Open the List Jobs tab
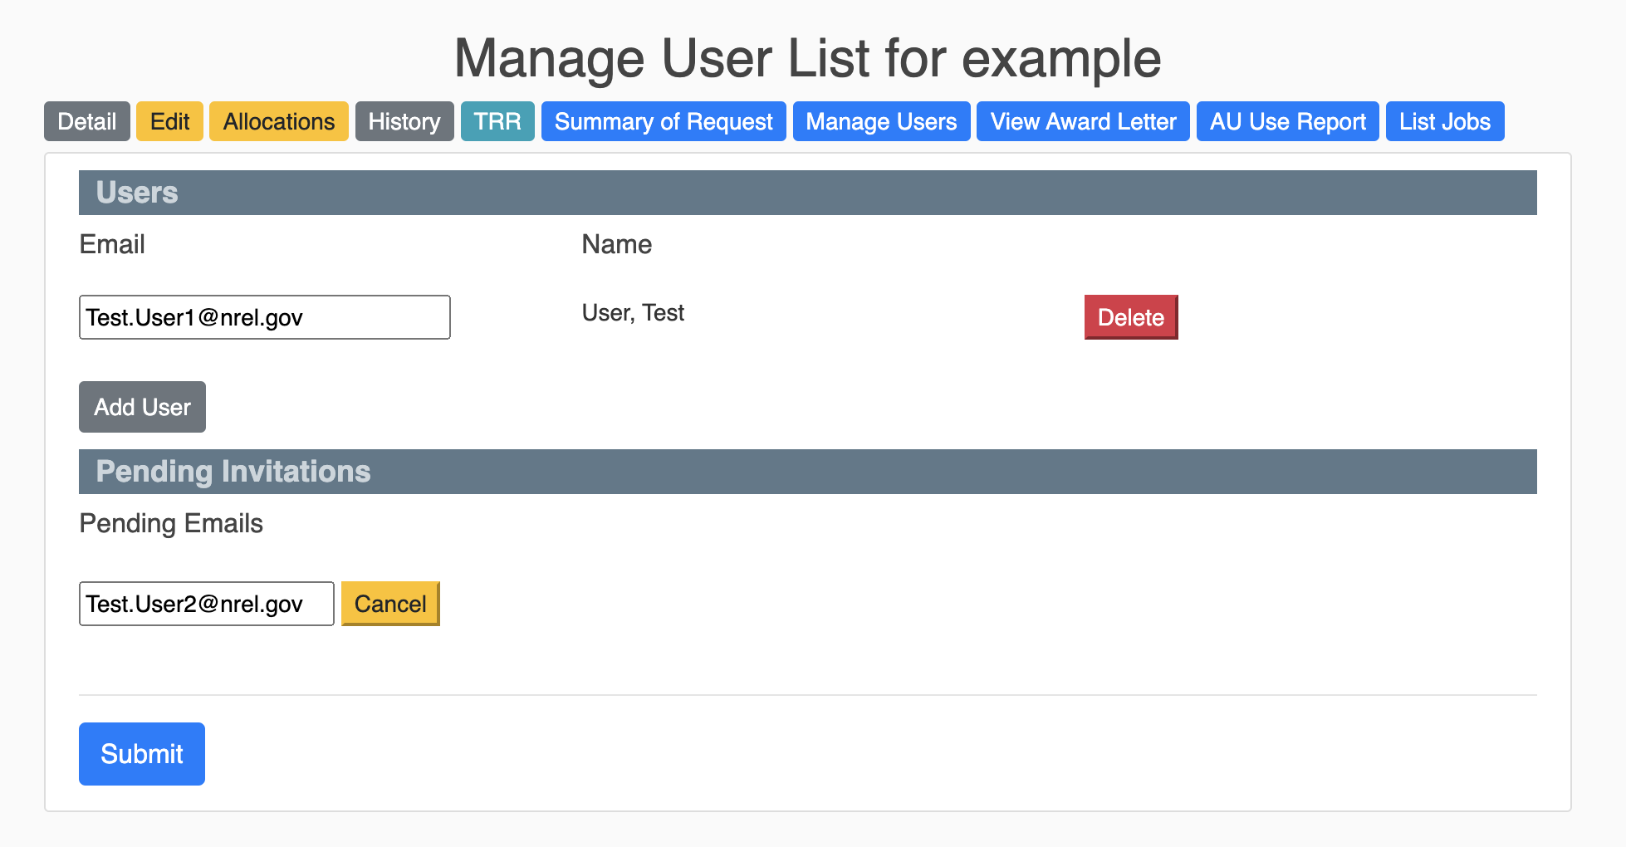The image size is (1626, 847). (1445, 121)
